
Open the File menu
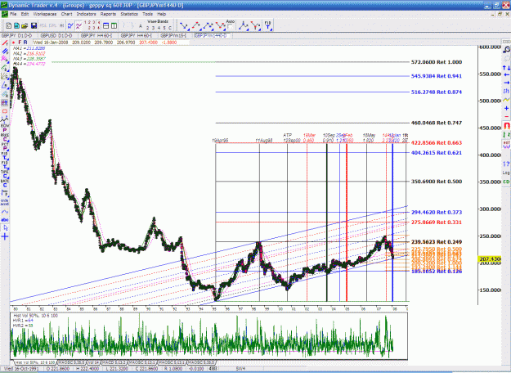13,14
